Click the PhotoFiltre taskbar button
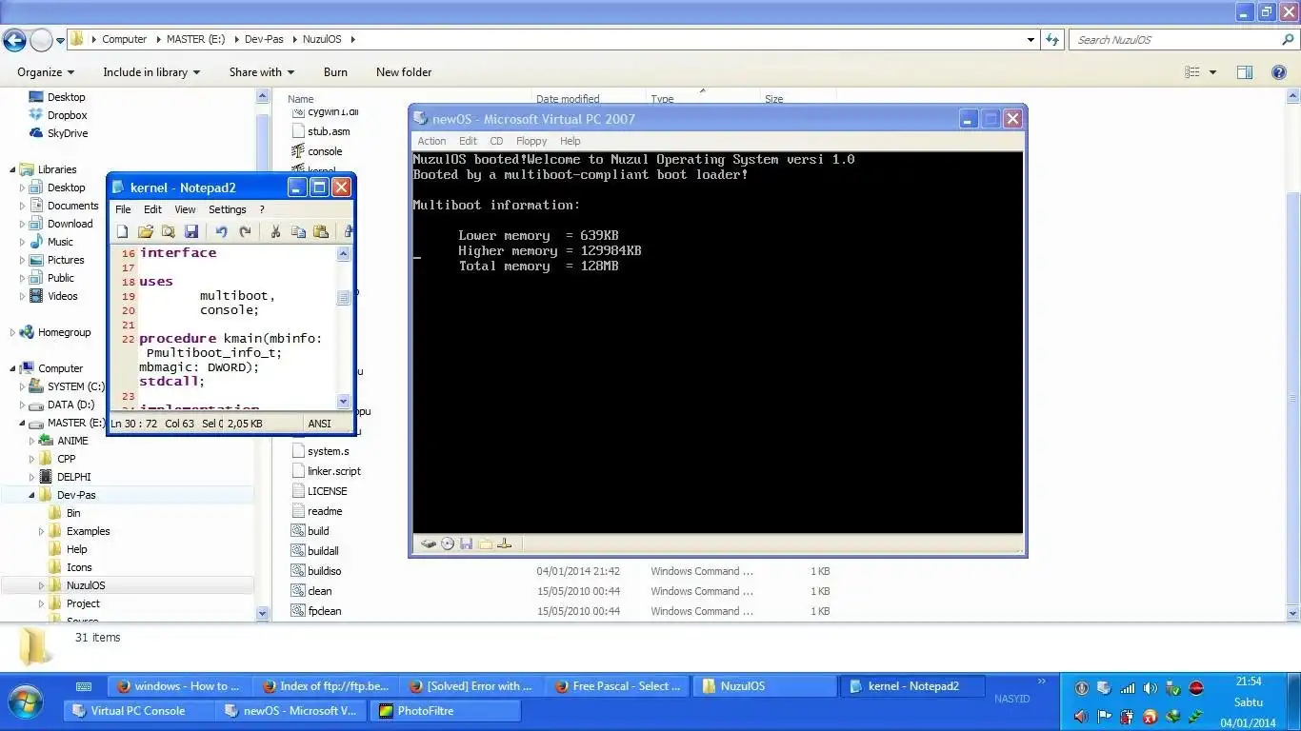Image resolution: width=1301 pixels, height=731 pixels. tap(446, 710)
